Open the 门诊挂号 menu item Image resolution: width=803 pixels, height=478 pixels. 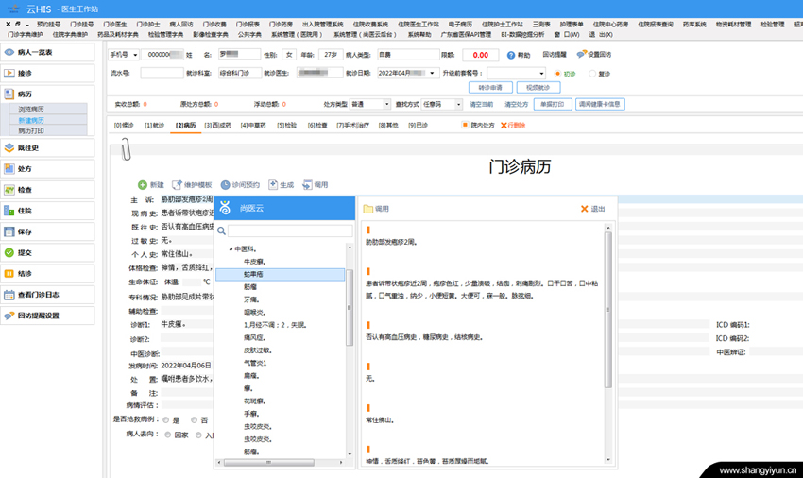pyautogui.click(x=82, y=25)
